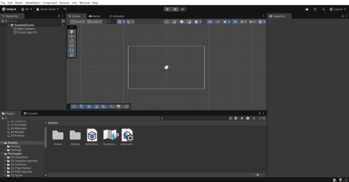349x182 pixels.
Task: Open Local handle rotation dropdown
Action: tap(95, 22)
